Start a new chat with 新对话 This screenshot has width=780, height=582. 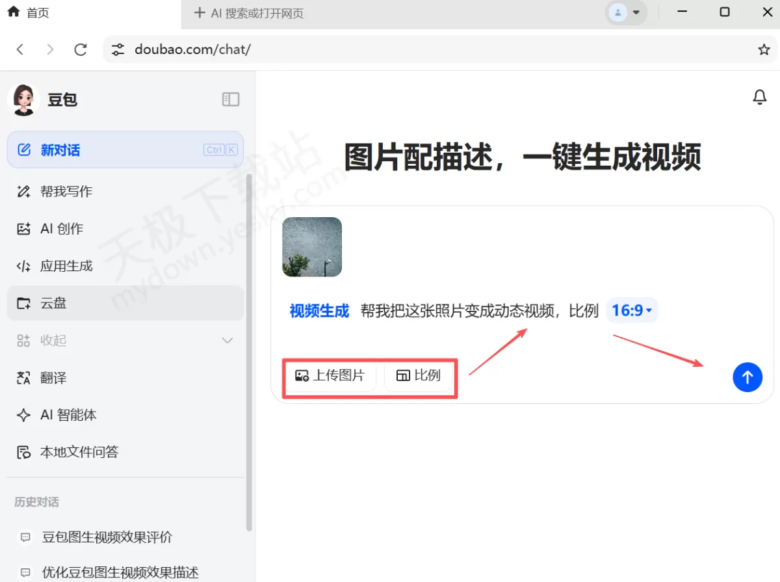125,150
